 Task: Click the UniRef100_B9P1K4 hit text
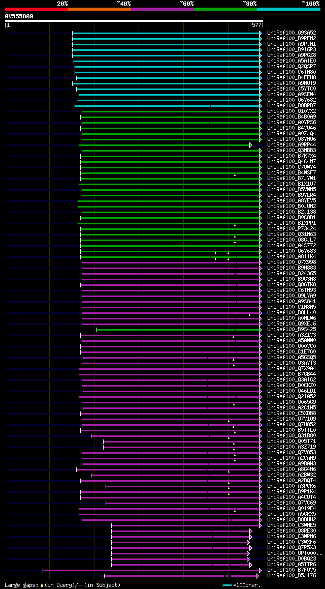(291, 492)
